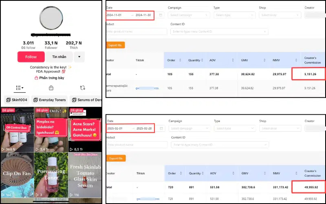The image size is (326, 204).
Task: Open the Content ID selector in bottom report
Action: (220, 145)
